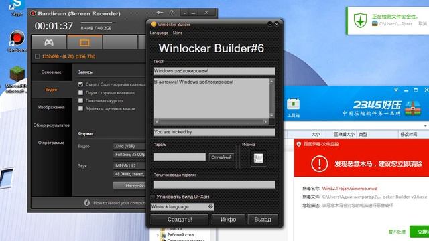Click the text area horizontal scrollbar right arrow
The height and width of the screenshot is (241, 429).
(x=265, y=122)
